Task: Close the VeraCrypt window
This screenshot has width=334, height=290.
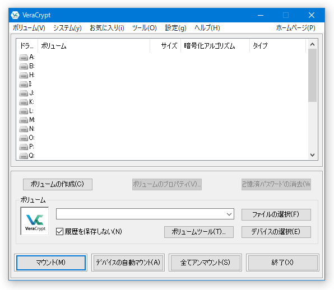Action: tap(312, 15)
